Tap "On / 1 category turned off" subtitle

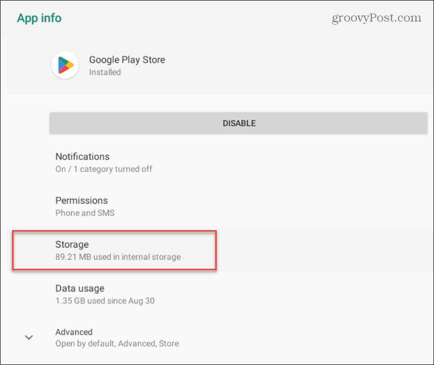coord(104,169)
